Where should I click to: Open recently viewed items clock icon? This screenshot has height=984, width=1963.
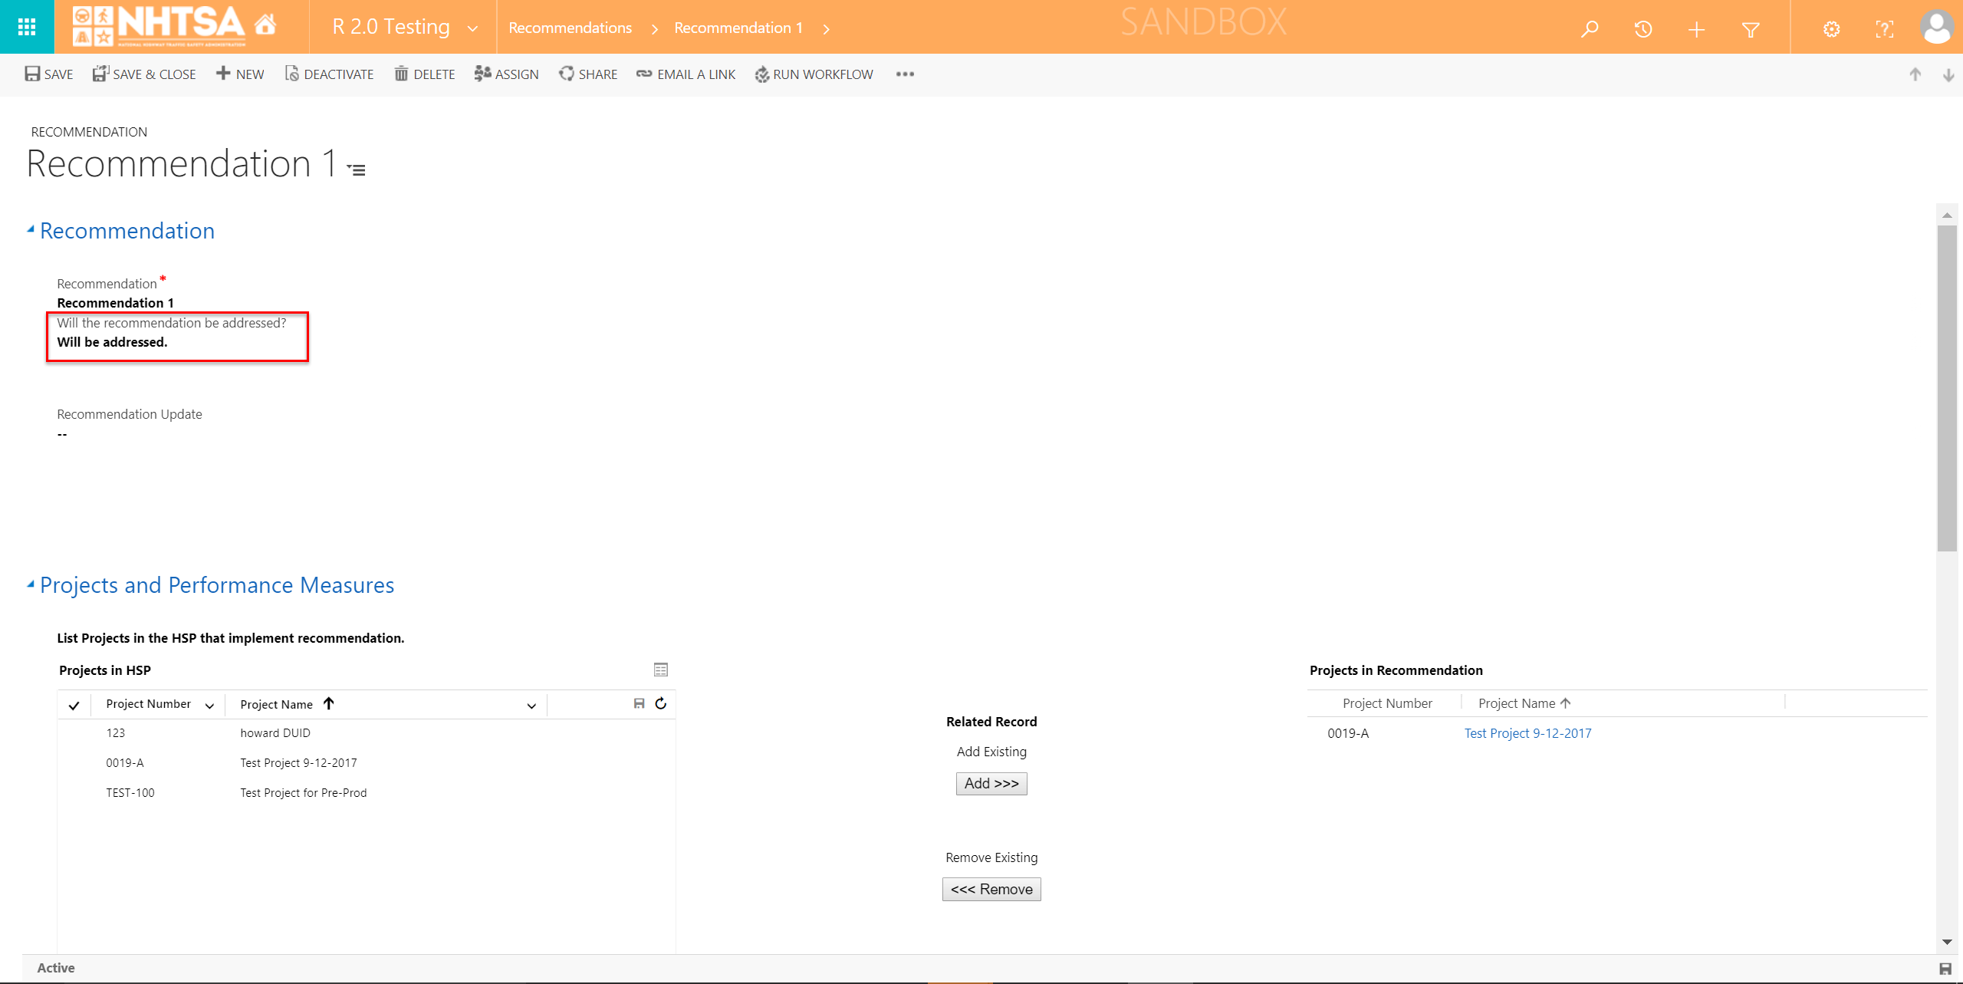[x=1642, y=29]
